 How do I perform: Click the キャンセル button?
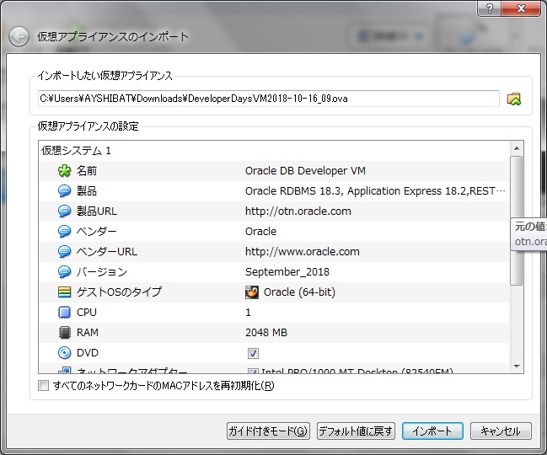501,431
